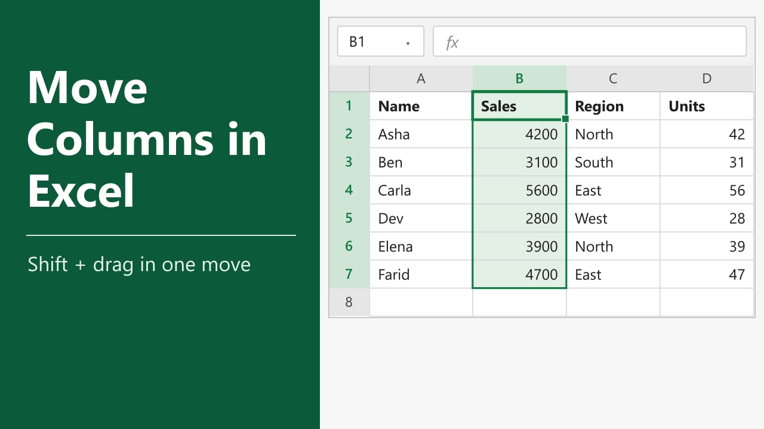764x429 pixels.
Task: Click the units value 42
Action: (707, 134)
